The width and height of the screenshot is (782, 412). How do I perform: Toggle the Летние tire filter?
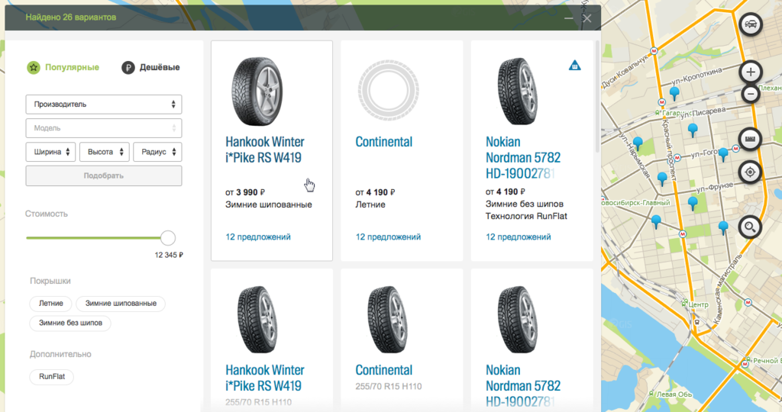coord(51,304)
